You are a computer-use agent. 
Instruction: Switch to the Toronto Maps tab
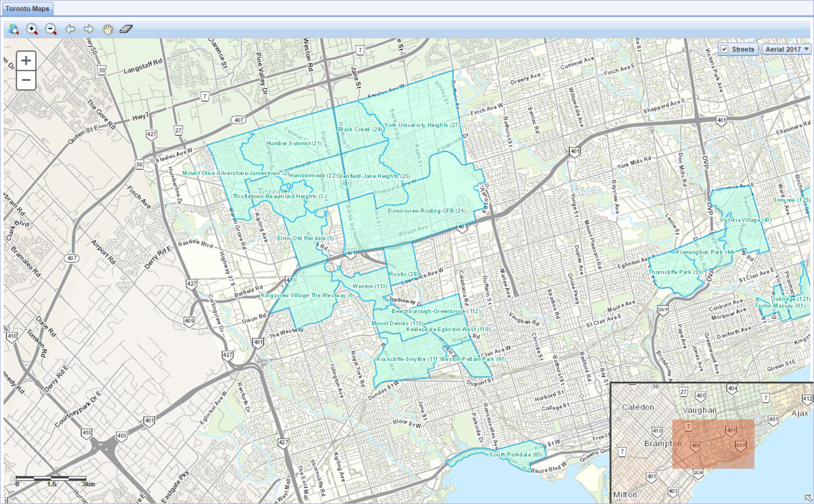pyautogui.click(x=27, y=9)
